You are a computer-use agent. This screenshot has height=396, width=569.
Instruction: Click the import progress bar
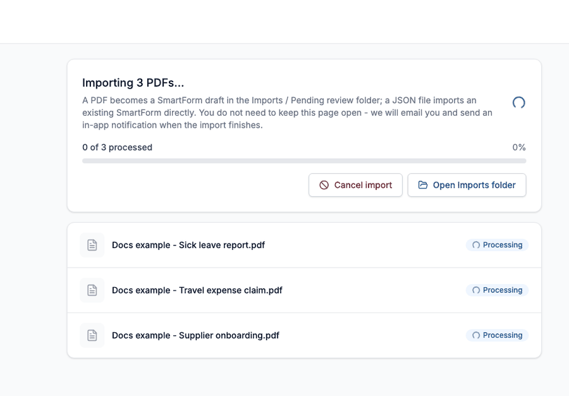[x=304, y=161]
